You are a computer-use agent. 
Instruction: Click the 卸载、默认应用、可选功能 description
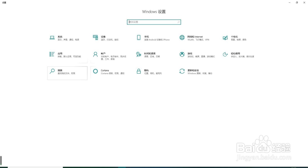[x=69, y=57]
